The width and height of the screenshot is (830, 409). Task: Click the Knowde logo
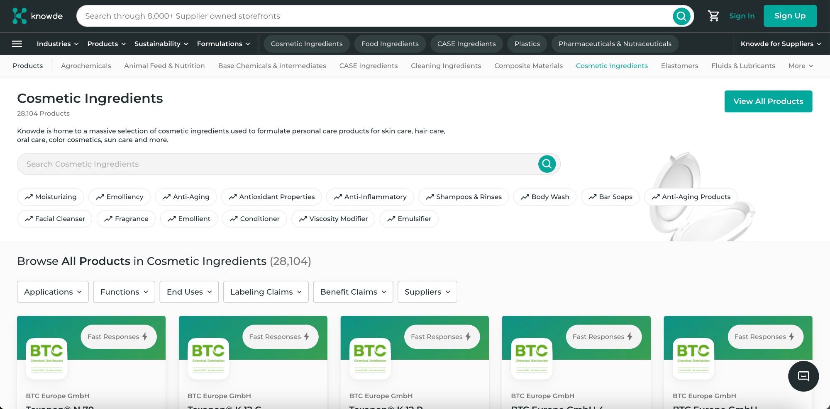pos(37,16)
